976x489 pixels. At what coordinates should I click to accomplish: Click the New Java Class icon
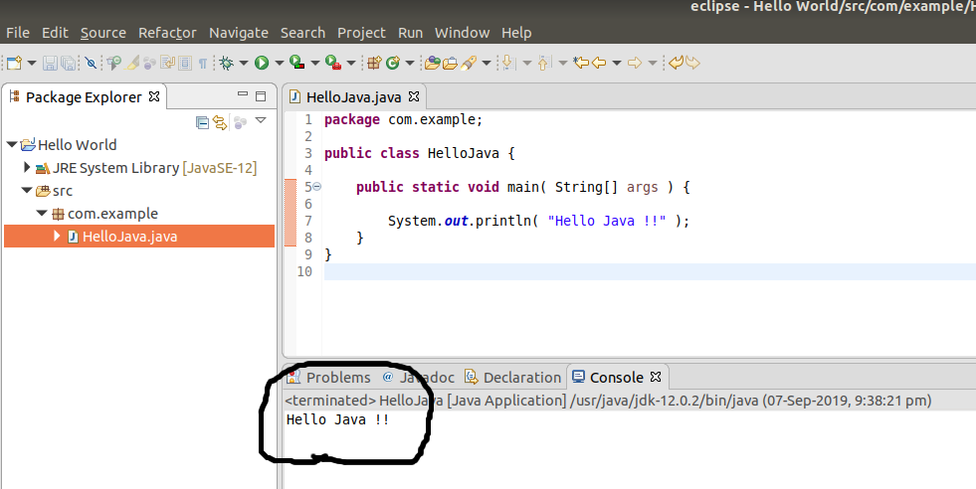(x=393, y=63)
